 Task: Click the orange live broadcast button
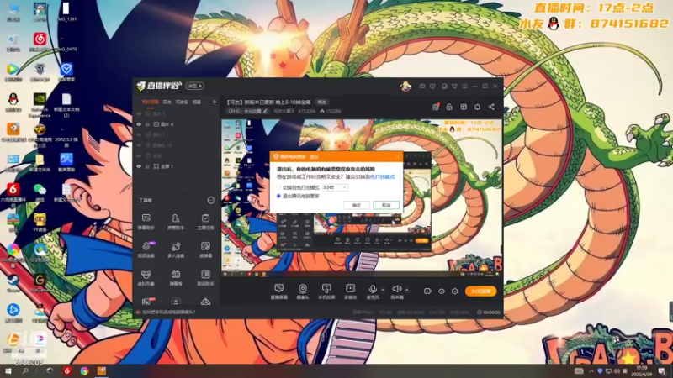click(x=480, y=291)
